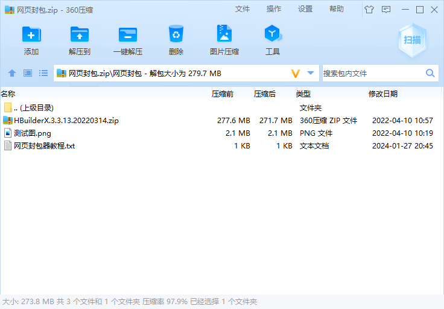Image resolution: width=444 pixels, height=309 pixels.
Task: Click the 360压缩 ZIP 文件 type cell
Action: pyautogui.click(x=328, y=120)
